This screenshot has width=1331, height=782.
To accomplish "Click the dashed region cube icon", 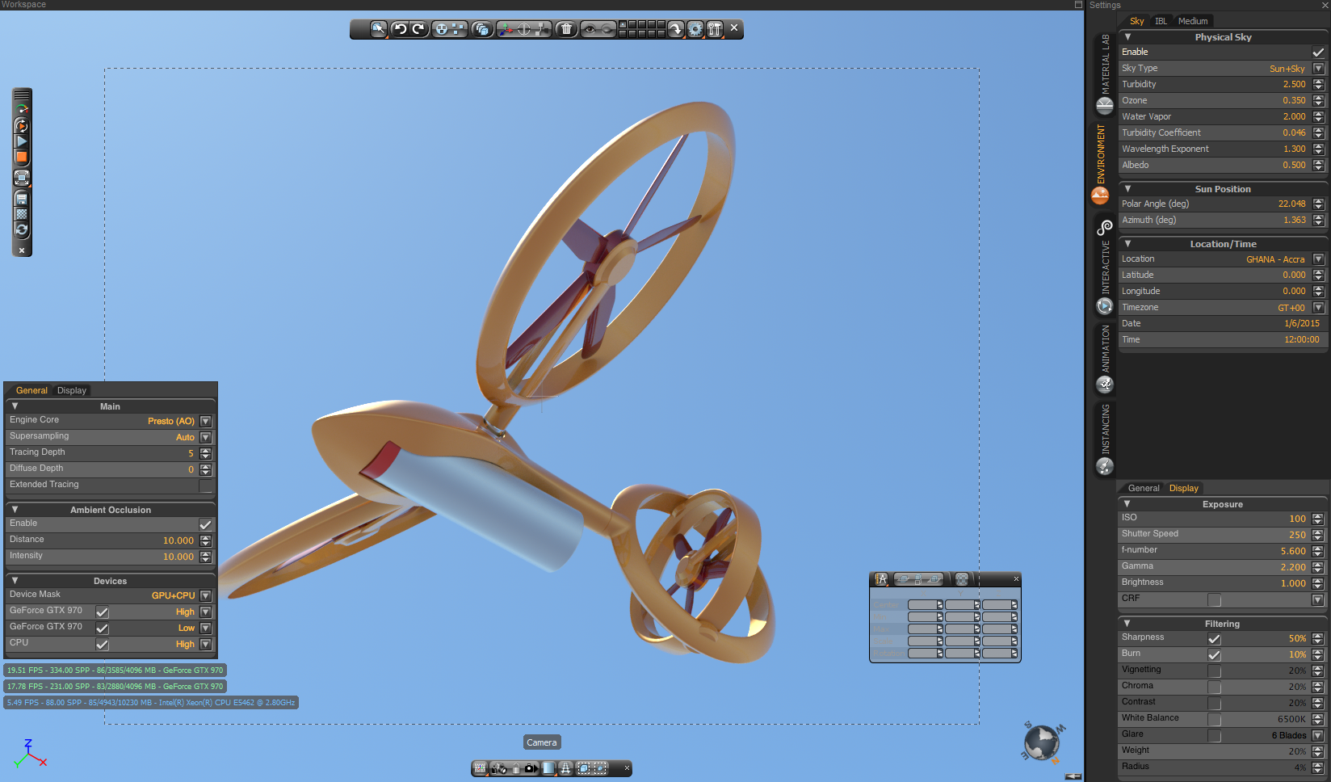I will [x=584, y=768].
